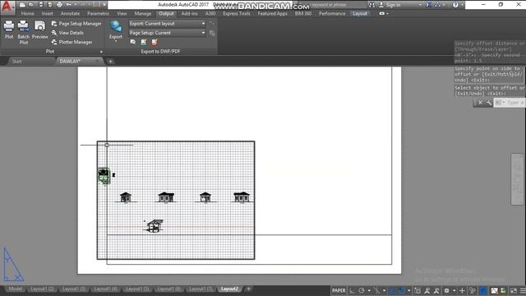Viewport: 526px width, 296px height.
Task: Switch to the Layout2 tab
Action: point(230,289)
